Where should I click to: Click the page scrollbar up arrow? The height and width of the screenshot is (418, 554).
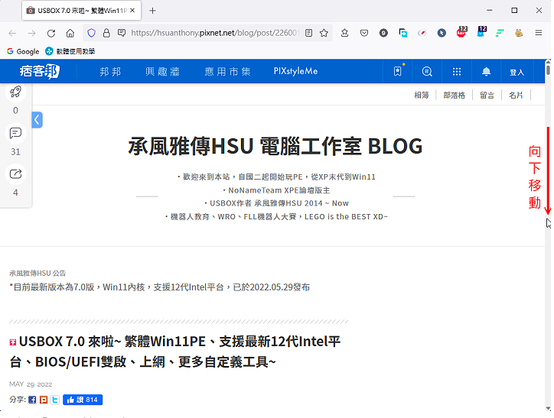tap(548, 61)
